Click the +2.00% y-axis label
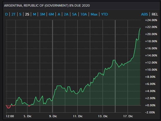 150,98
